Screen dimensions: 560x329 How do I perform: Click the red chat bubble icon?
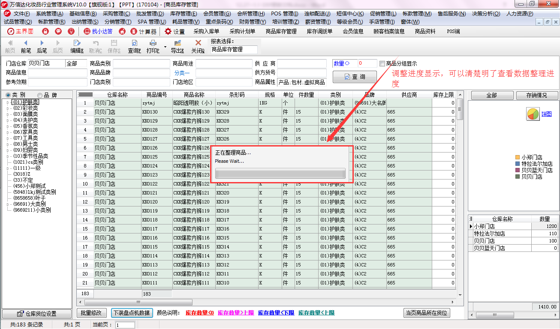(x=58, y=31)
